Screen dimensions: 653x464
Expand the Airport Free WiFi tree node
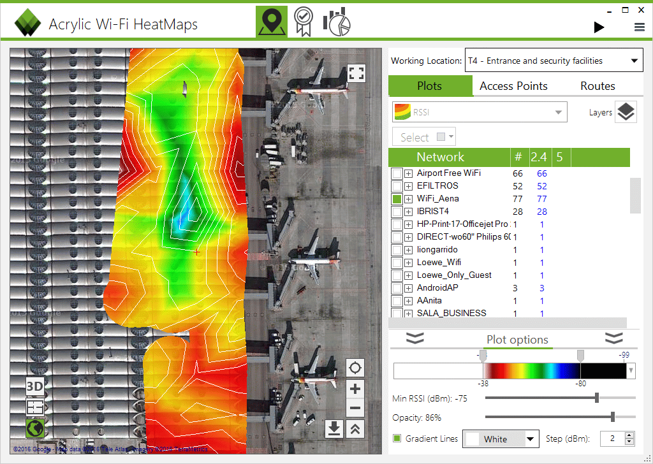click(x=409, y=173)
